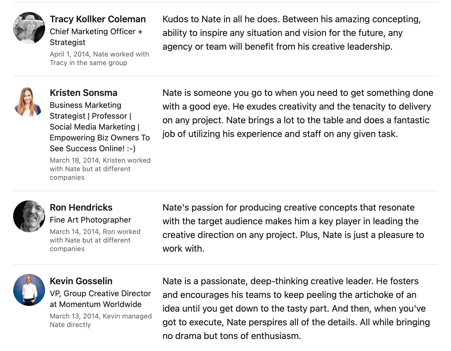Select the Kevin Gosselin name link

[81, 281]
